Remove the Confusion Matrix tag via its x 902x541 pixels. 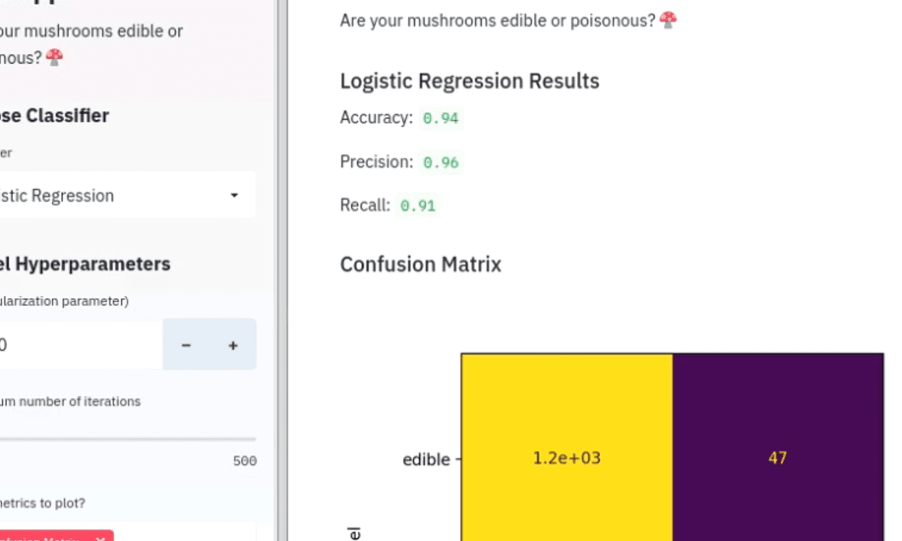click(101, 539)
